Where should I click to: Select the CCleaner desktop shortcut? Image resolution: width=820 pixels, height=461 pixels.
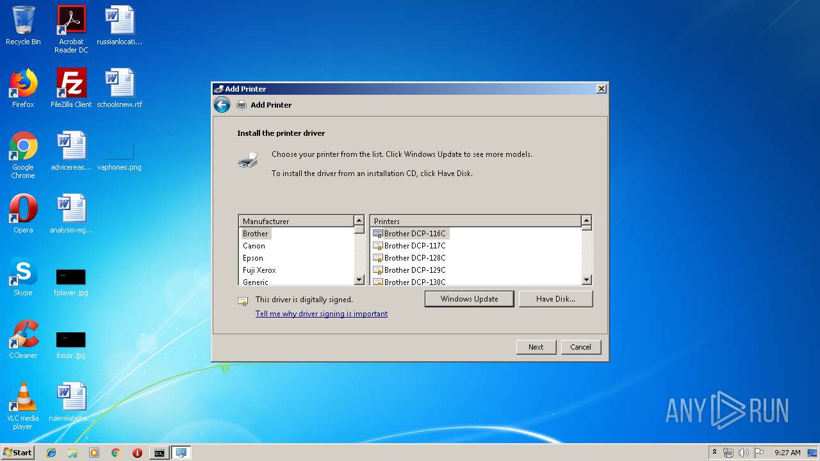pos(23,339)
